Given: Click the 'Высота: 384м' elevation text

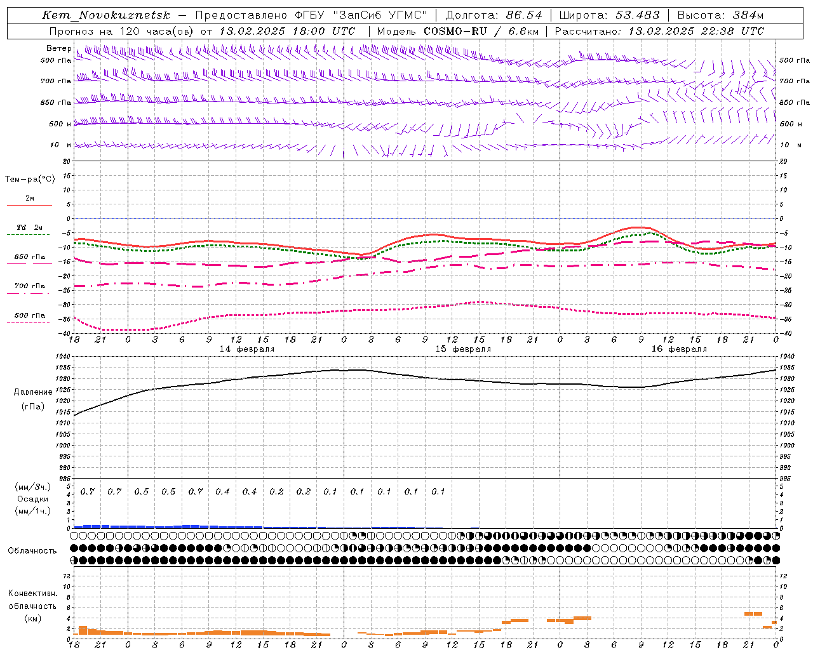Looking at the screenshot, I should 720,15.
